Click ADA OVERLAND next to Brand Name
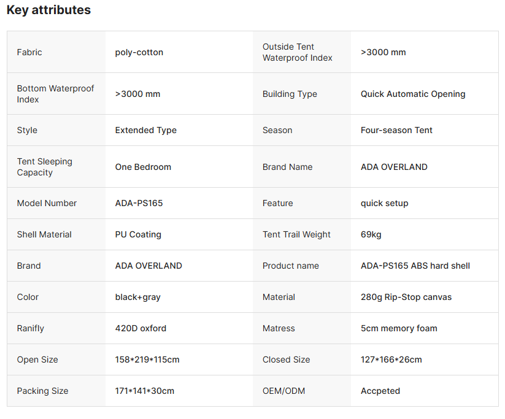This screenshot has width=505, height=419. [394, 167]
